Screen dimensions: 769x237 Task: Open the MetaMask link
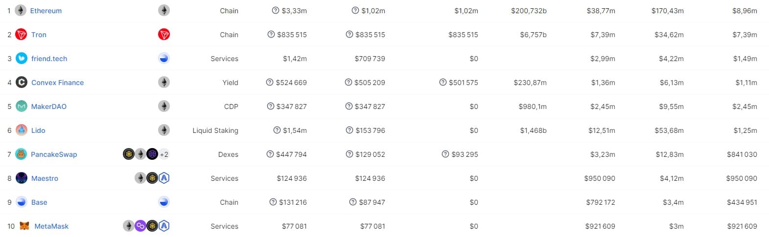51,226
